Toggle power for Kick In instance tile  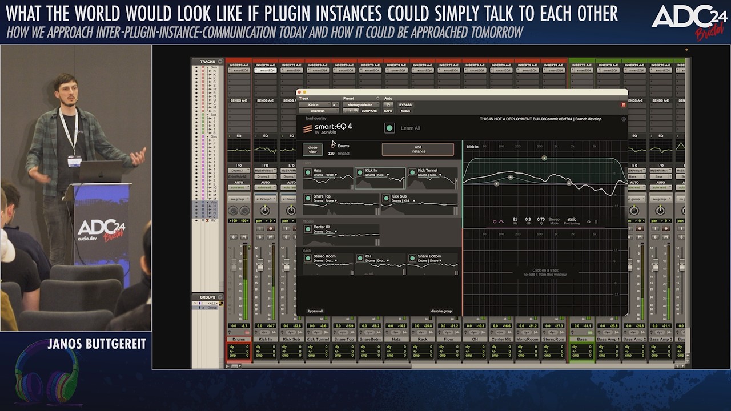[360, 172]
